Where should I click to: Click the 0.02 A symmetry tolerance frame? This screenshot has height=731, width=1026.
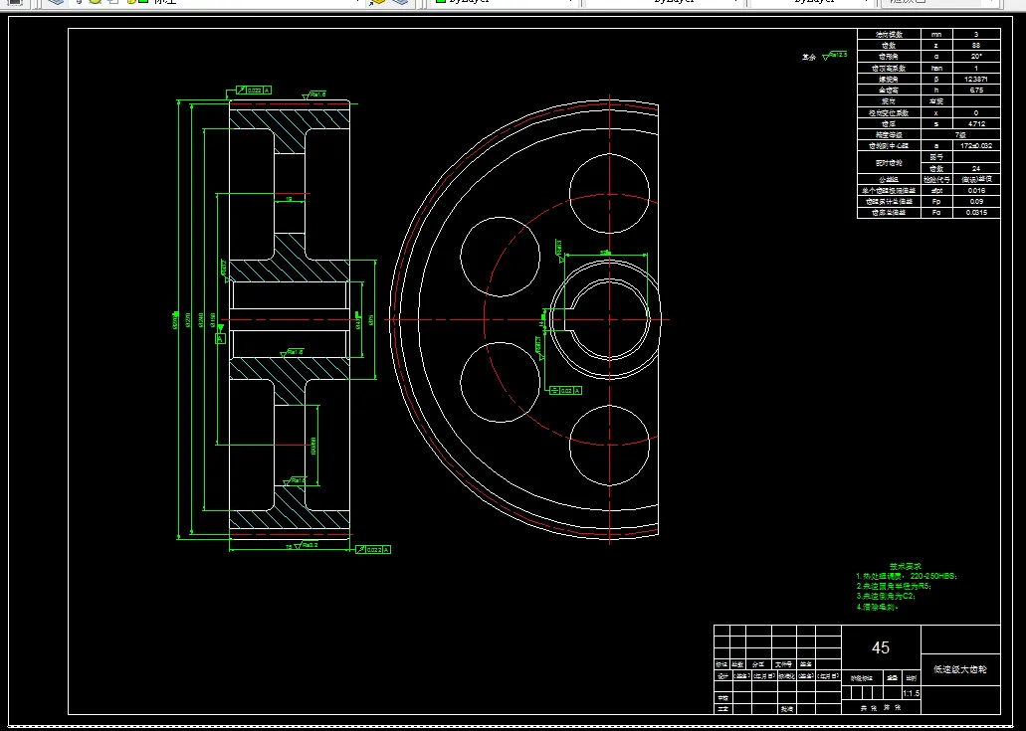pyautogui.click(x=565, y=390)
